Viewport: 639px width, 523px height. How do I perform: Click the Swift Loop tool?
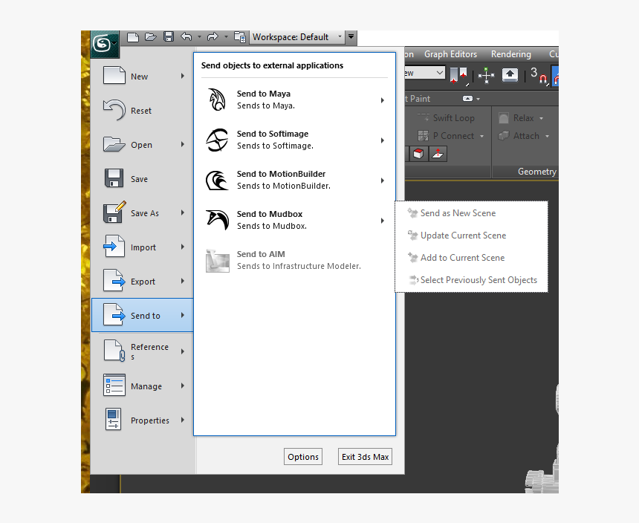446,117
